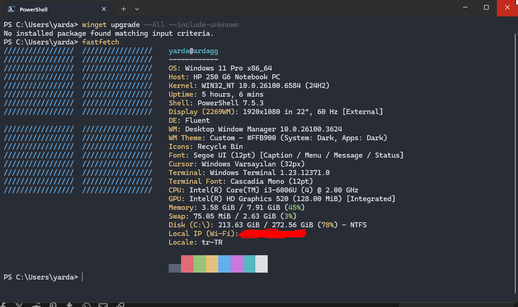Click the 'winget upgrade --All --include-unknown' command
This screenshot has height=307, width=518.
coord(160,25)
